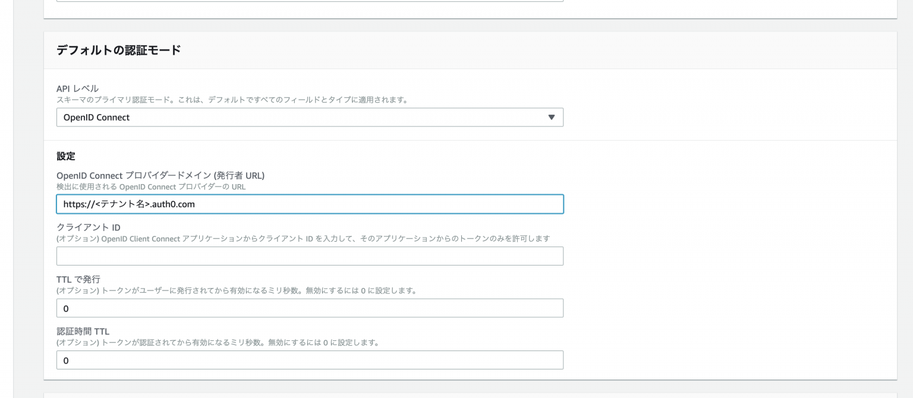This screenshot has height=398, width=913.
Task: Select the issuer URL text https://<テナント名>.auth0.com
Action: coord(126,204)
